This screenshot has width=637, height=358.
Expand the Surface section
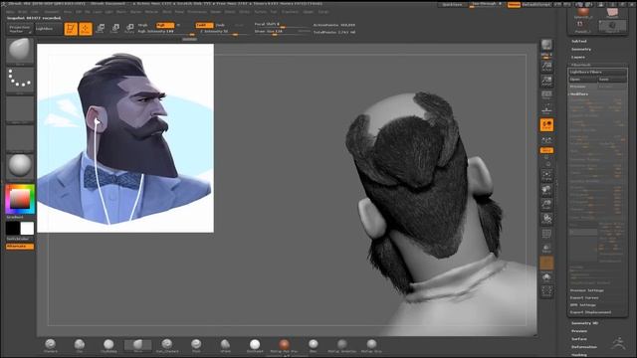[579, 339]
